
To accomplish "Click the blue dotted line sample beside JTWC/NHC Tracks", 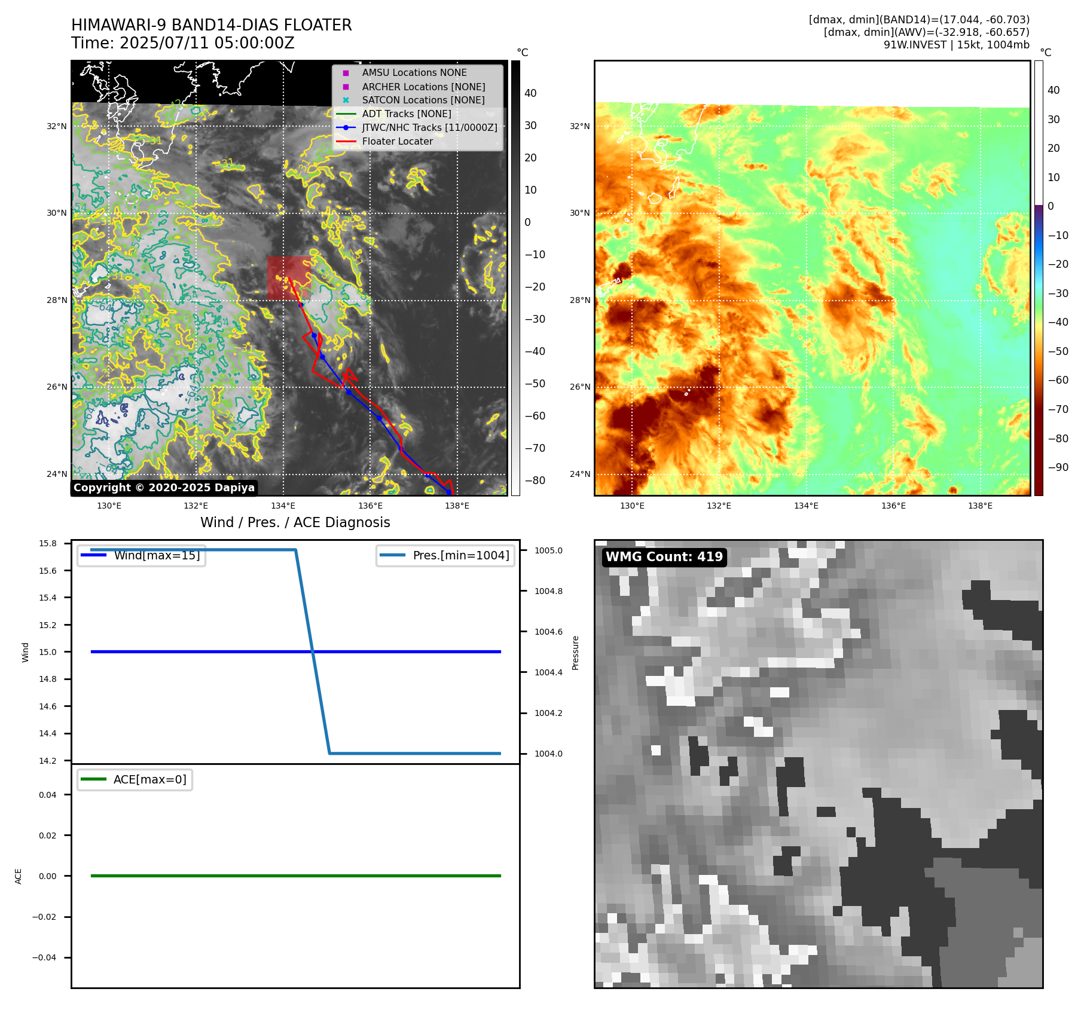I will (x=346, y=127).
